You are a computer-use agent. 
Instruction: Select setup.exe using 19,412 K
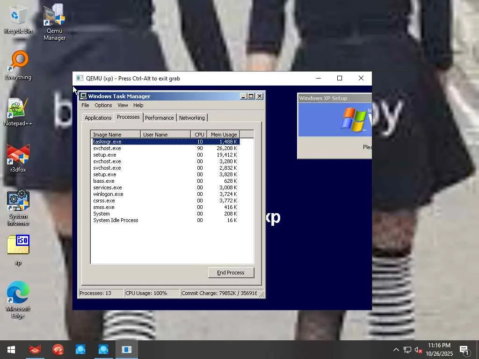click(x=166, y=155)
